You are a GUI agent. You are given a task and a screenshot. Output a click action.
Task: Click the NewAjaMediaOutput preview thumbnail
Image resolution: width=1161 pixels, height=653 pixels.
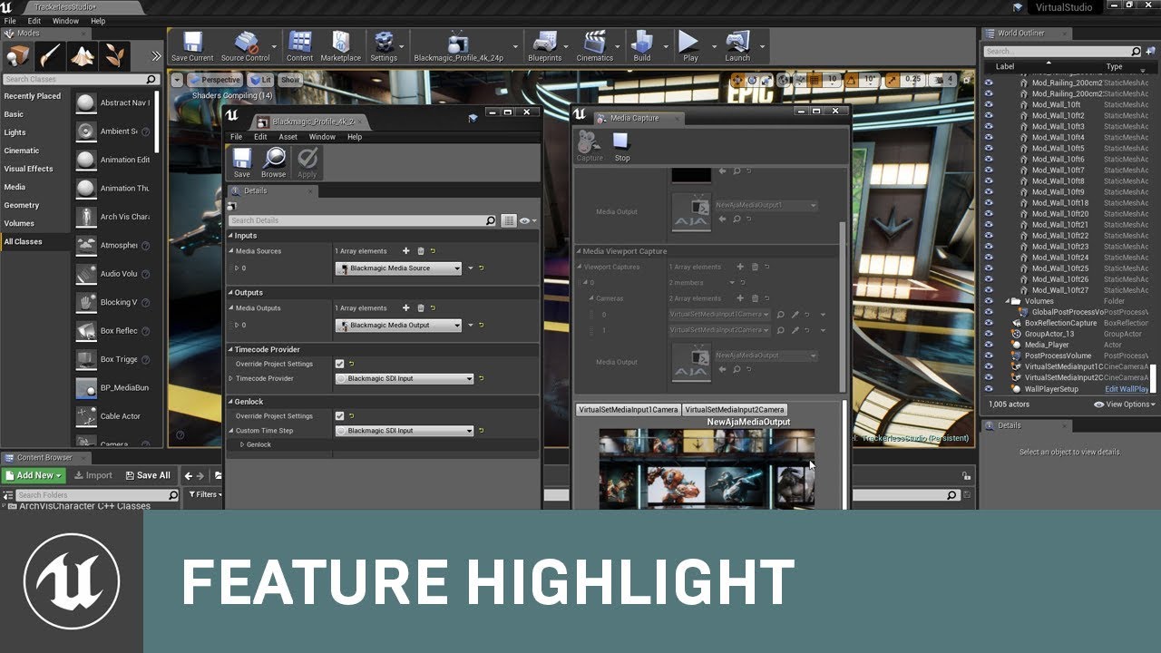(x=707, y=467)
